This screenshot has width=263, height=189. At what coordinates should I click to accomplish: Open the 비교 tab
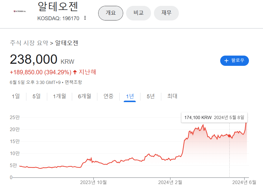(138, 13)
